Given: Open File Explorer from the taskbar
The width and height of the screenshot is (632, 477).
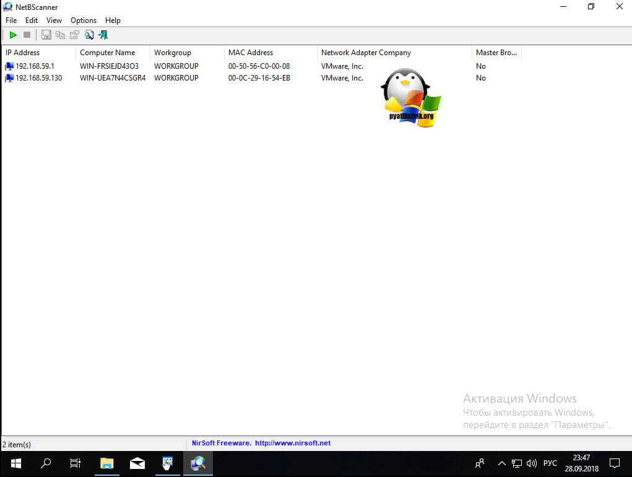Looking at the screenshot, I should point(107,463).
